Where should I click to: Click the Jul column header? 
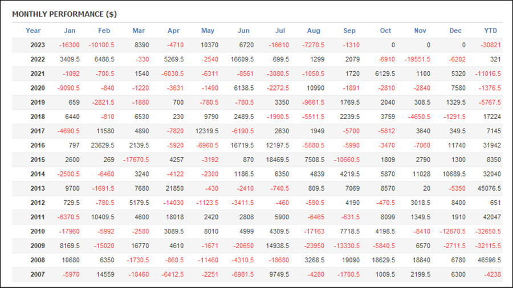[280, 31]
